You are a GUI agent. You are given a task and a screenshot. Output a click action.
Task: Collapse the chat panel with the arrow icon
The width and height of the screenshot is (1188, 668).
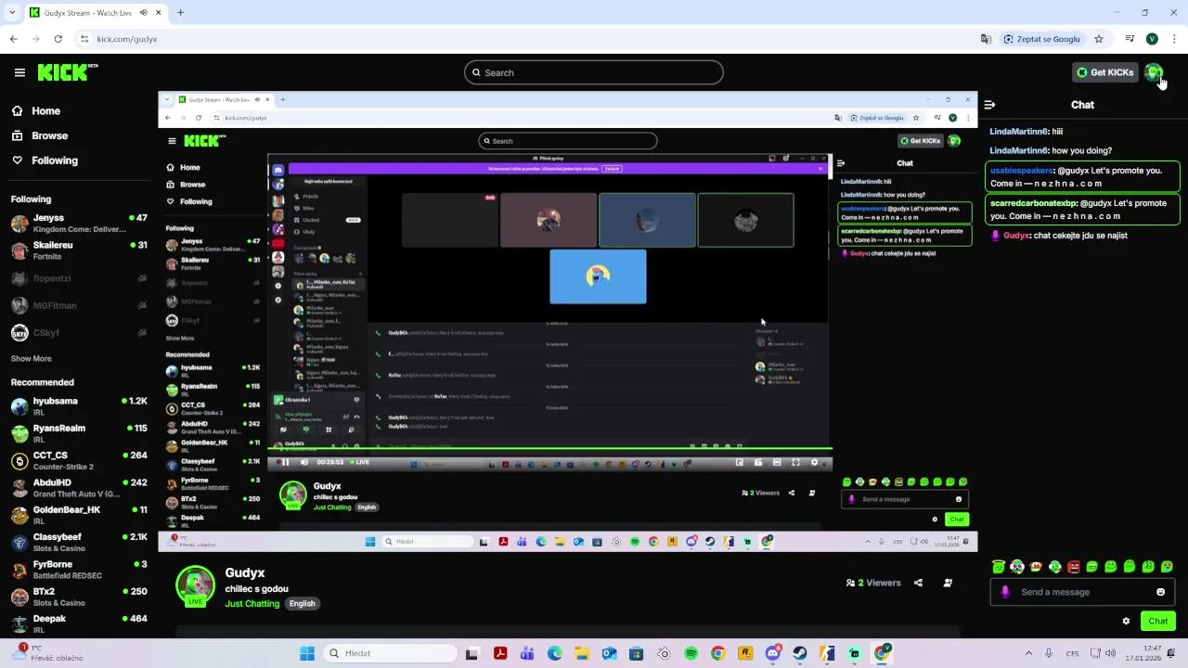pyautogui.click(x=989, y=105)
